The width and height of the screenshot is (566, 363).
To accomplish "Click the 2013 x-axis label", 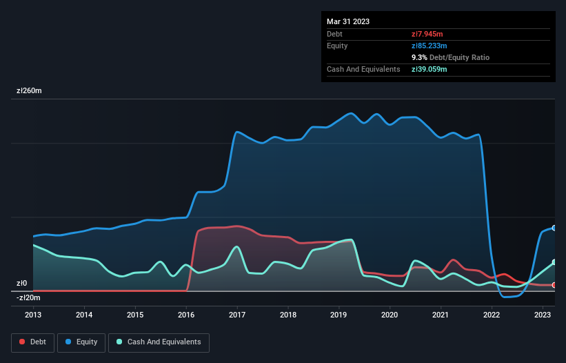I will 33,315.
